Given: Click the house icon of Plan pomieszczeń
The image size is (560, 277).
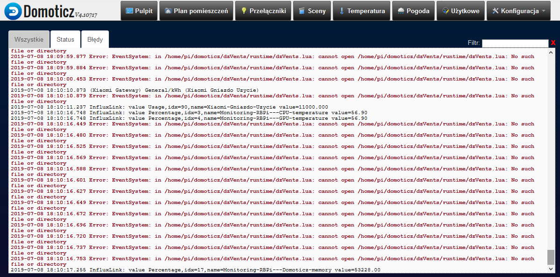Looking at the screenshot, I should pos(168,11).
